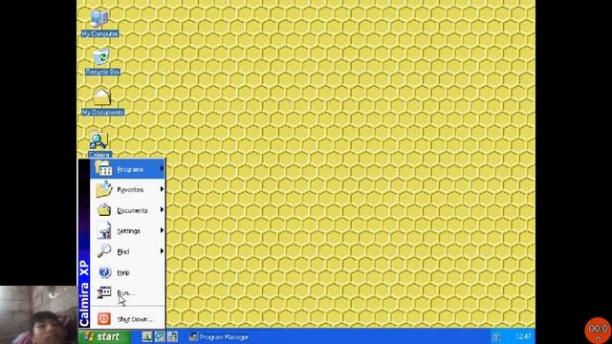Click the Documents folder icon in Start menu
This screenshot has height=344, width=612.
tap(104, 210)
